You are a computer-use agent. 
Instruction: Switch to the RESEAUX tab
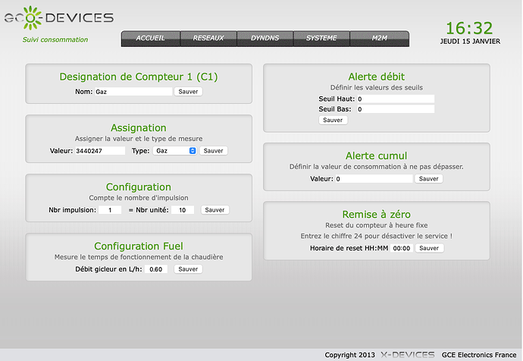208,38
